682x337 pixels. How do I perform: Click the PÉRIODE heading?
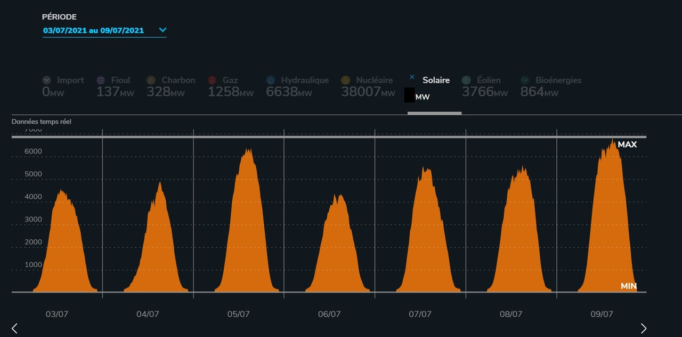click(59, 17)
